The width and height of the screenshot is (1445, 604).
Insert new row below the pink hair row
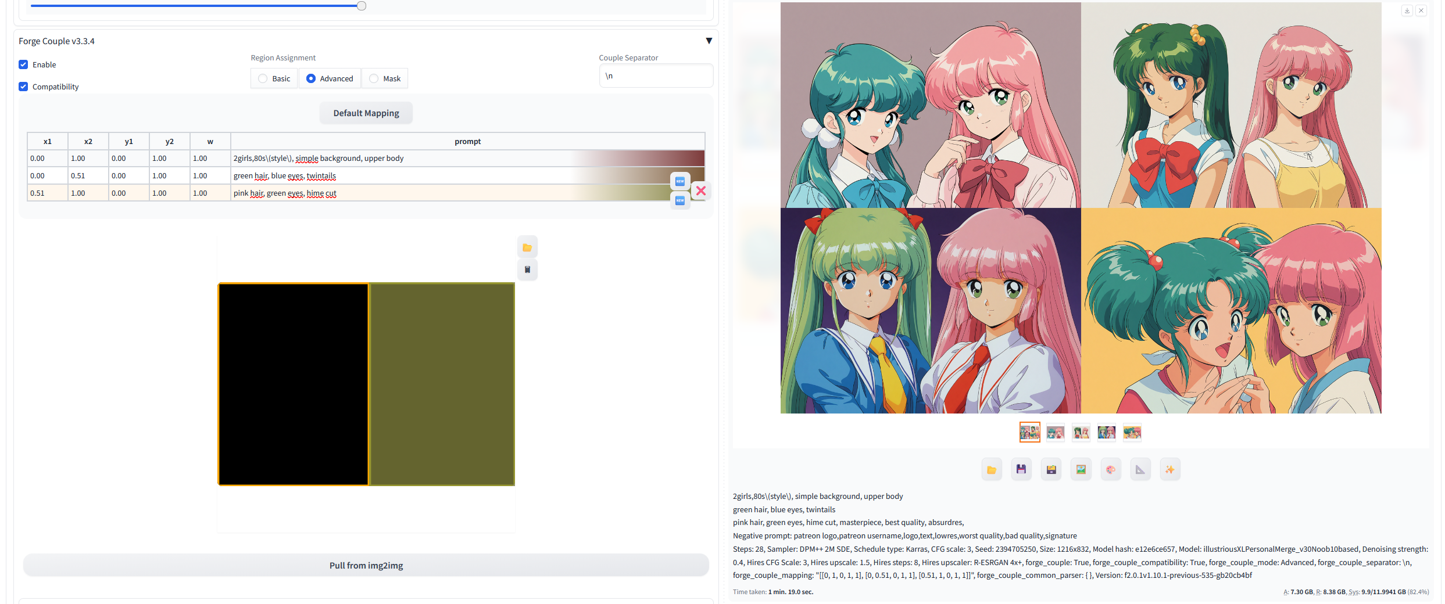(680, 200)
